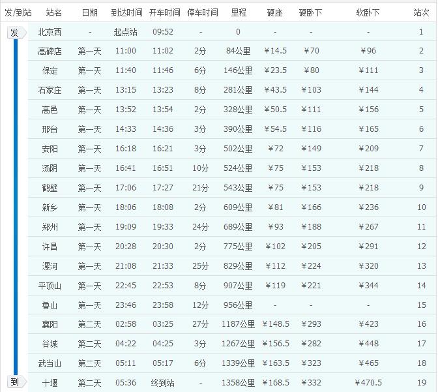Click the 开车时间 column header
438x392 pixels.
[x=163, y=12]
